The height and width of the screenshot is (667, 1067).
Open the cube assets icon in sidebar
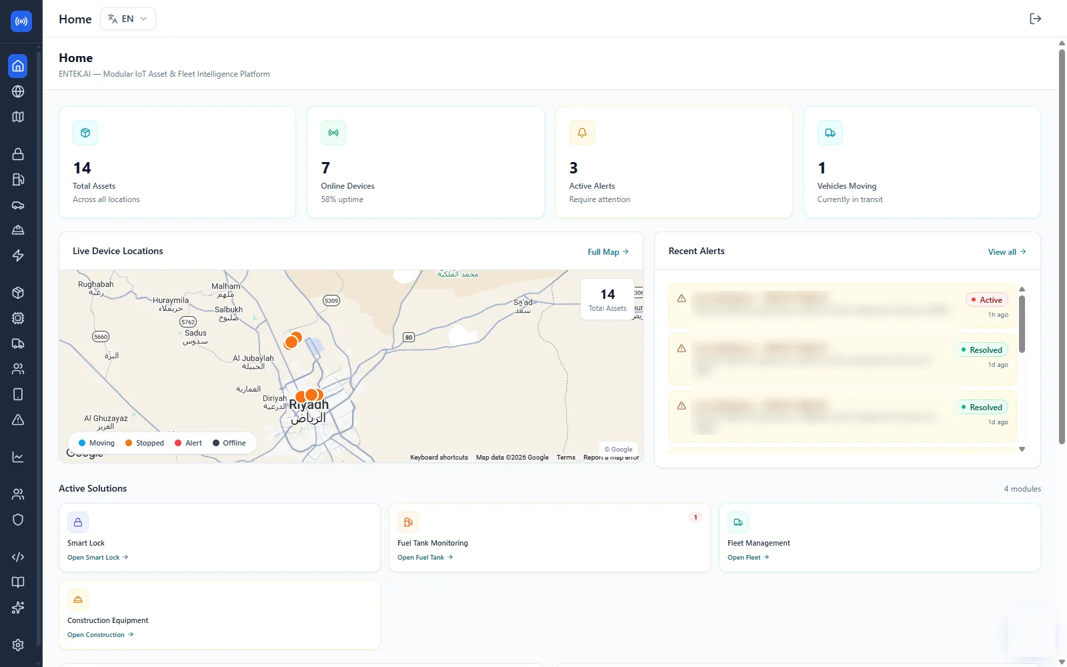click(18, 293)
